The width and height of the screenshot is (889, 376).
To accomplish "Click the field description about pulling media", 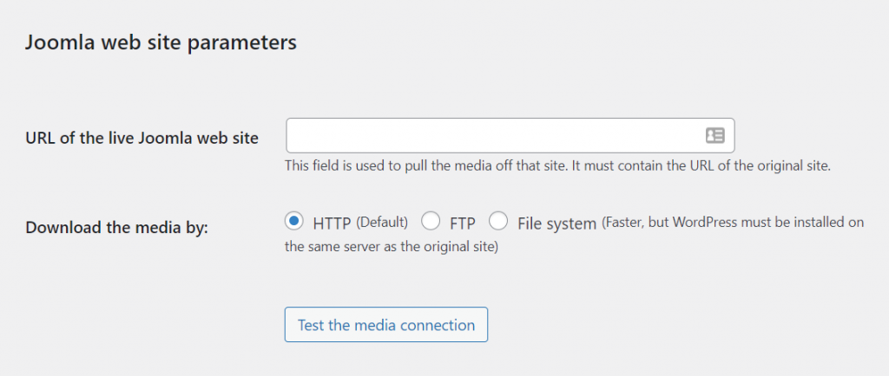I will pyautogui.click(x=425, y=165).
